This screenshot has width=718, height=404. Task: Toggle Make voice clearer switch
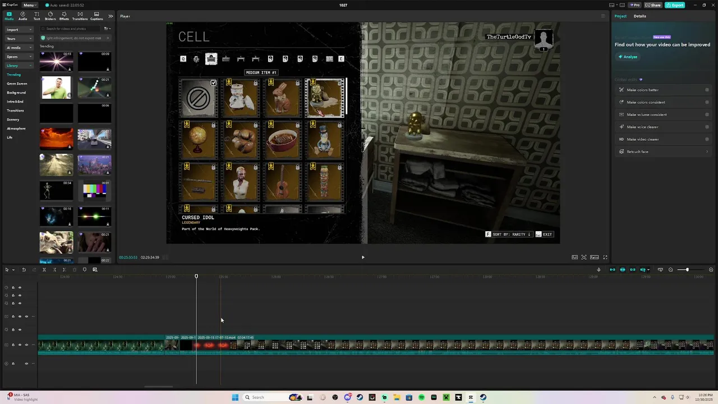(707, 127)
